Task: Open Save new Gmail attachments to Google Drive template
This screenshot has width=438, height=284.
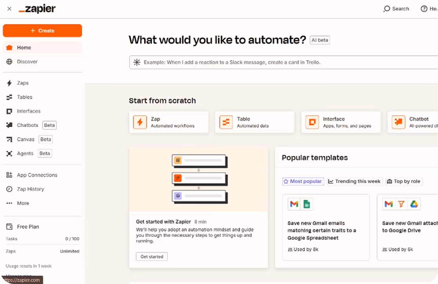Action: [408, 227]
